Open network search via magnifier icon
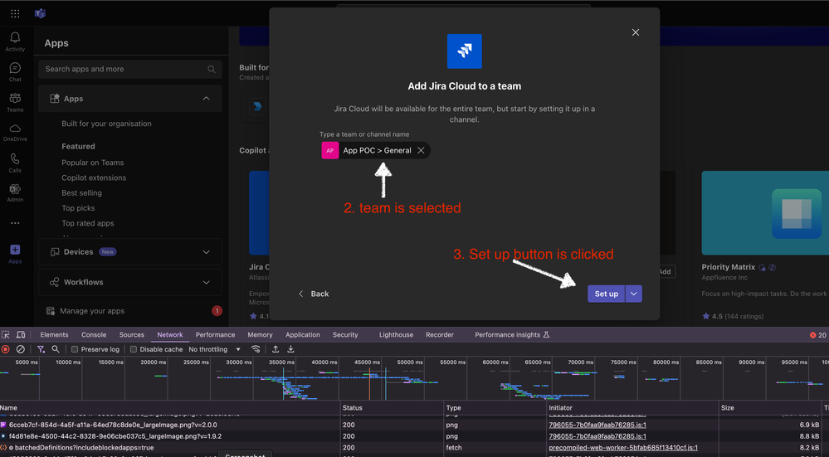Image resolution: width=829 pixels, height=457 pixels. click(x=56, y=349)
